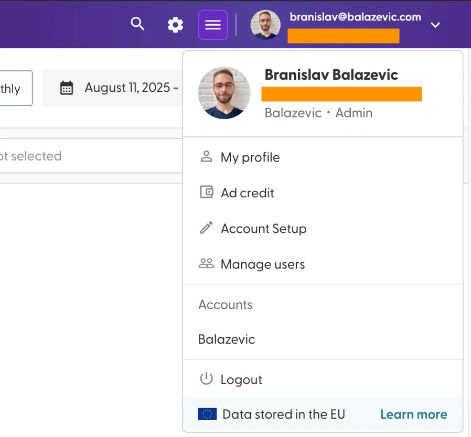Click the Balazevic · Admin role text

(x=318, y=113)
